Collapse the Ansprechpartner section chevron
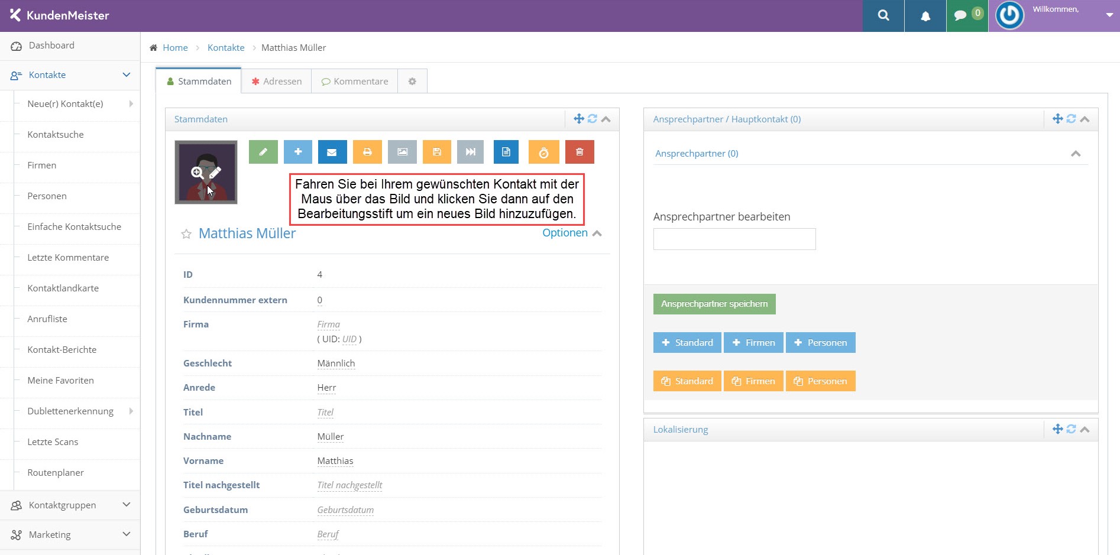The height and width of the screenshot is (555, 1120). [1076, 153]
